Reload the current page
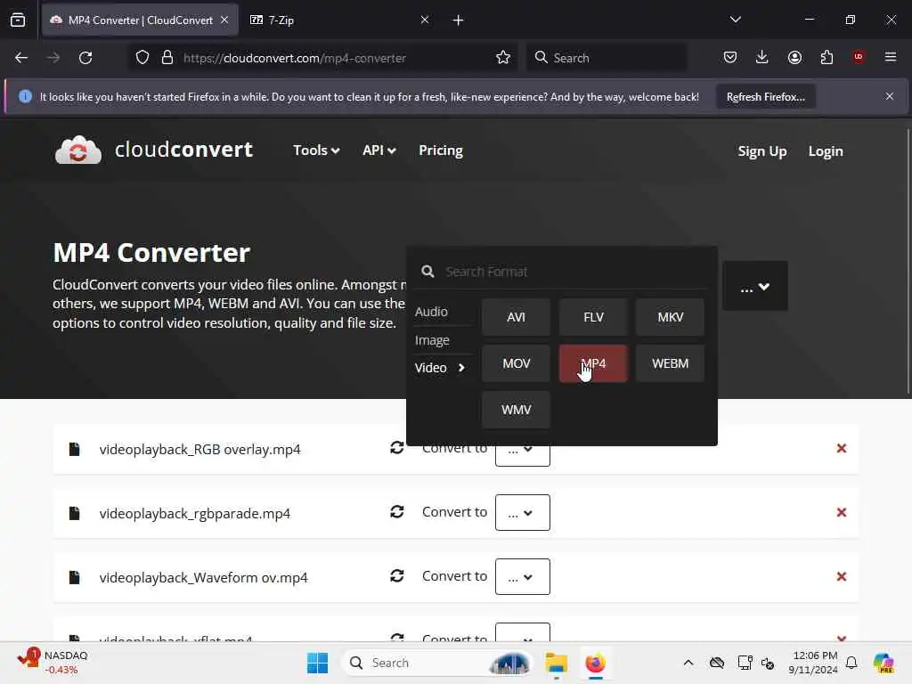 tap(85, 58)
